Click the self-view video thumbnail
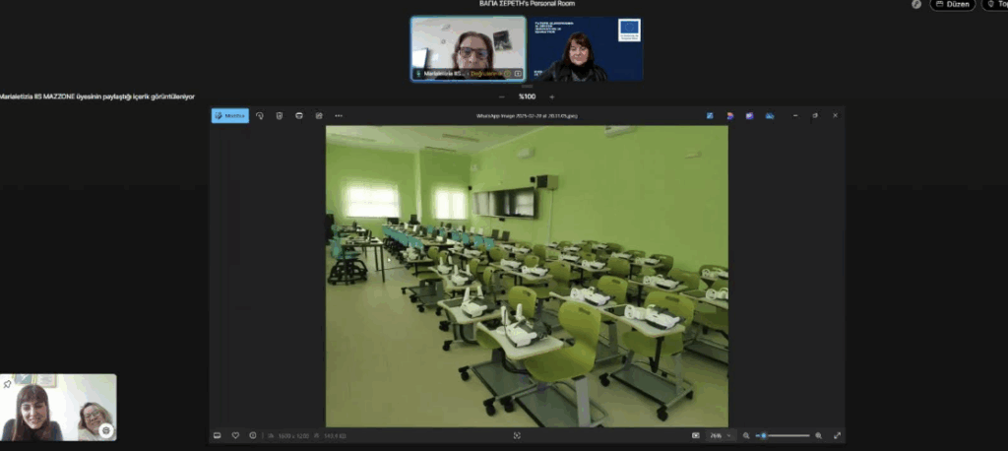The height and width of the screenshot is (451, 1008). [58, 407]
